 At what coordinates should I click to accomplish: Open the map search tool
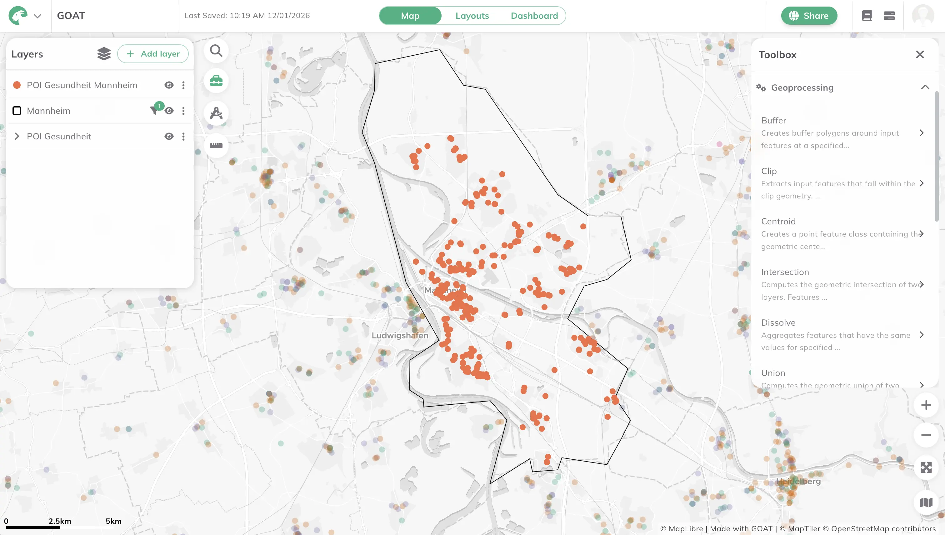(x=216, y=51)
